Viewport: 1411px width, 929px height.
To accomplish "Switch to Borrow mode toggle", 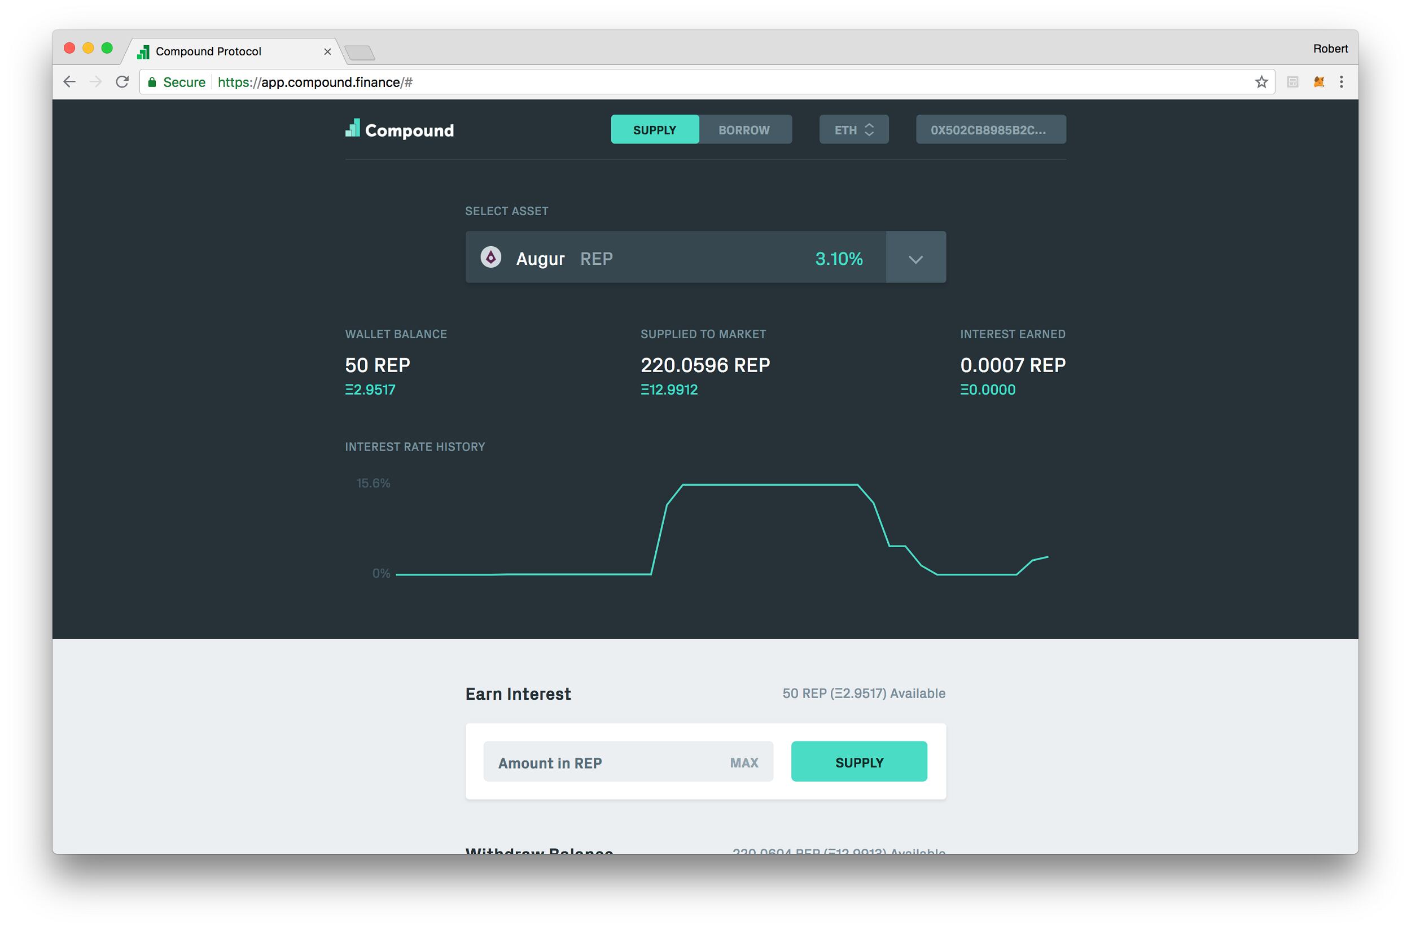I will [x=744, y=129].
